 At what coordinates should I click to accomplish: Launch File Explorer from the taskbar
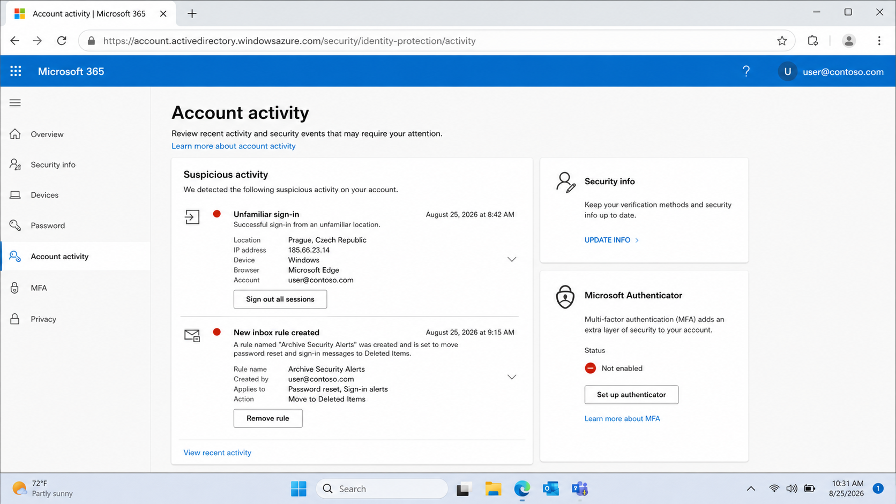point(493,488)
